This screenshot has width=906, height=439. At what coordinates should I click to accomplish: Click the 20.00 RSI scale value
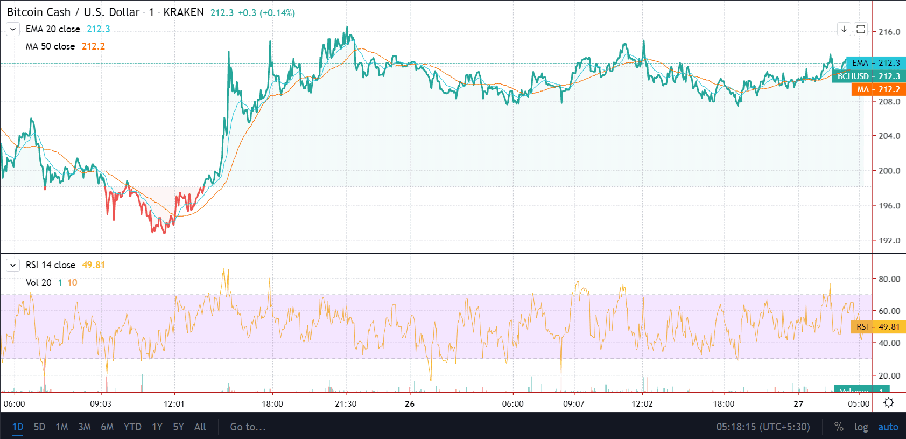(x=889, y=376)
